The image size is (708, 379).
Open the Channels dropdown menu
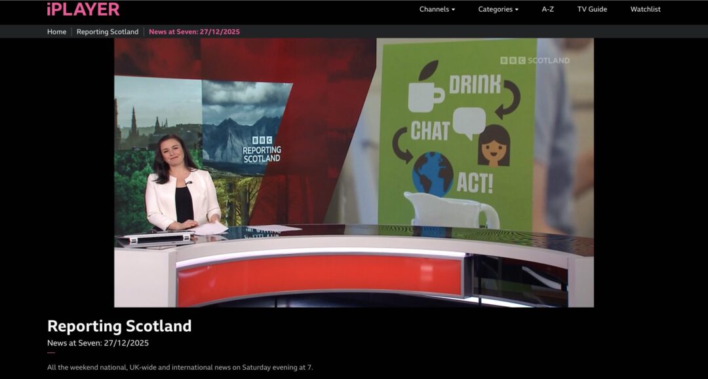437,9
